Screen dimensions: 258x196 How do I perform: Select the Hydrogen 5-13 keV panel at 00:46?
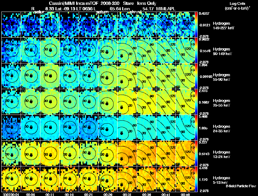(185, 179)
